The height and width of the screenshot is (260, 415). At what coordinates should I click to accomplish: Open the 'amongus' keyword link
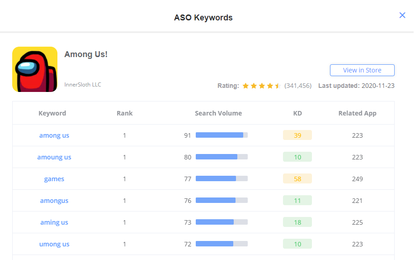pyautogui.click(x=54, y=201)
